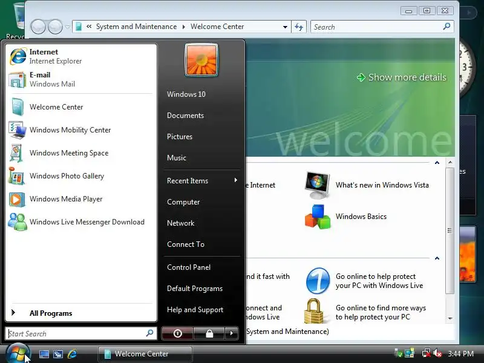Click Welcome Center scrollbar up arrow
The image size is (484, 363).
(x=450, y=162)
